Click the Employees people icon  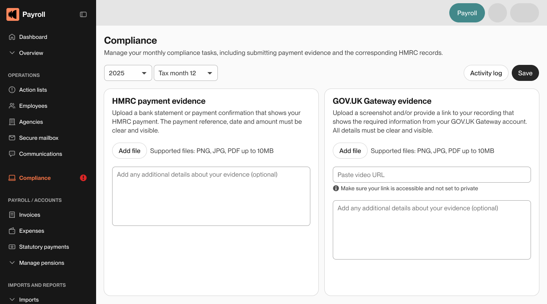point(12,106)
